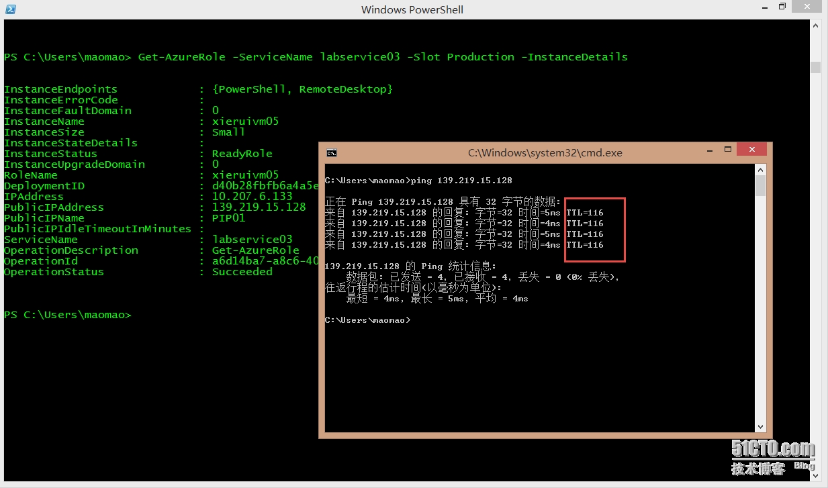Click the InstanceFaultDomain label
This screenshot has width=828, height=488.
(68, 111)
